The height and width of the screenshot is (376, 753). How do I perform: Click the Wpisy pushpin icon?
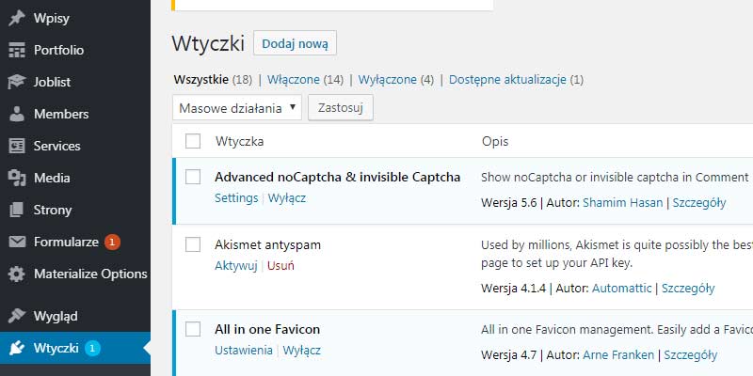[x=17, y=18]
